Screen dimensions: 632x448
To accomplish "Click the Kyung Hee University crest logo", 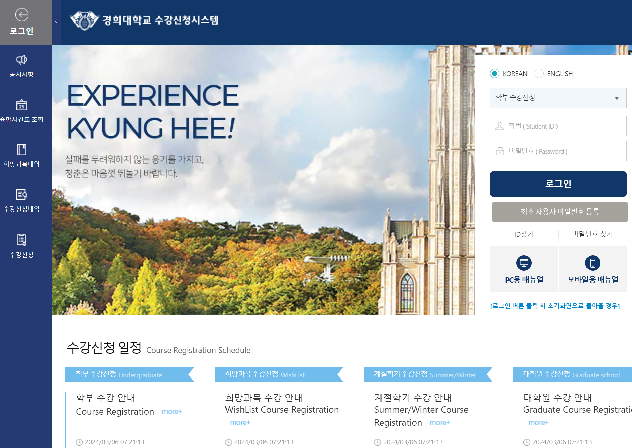I will click(84, 20).
